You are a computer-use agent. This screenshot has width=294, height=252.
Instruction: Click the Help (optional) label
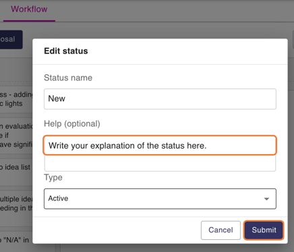[72, 124]
